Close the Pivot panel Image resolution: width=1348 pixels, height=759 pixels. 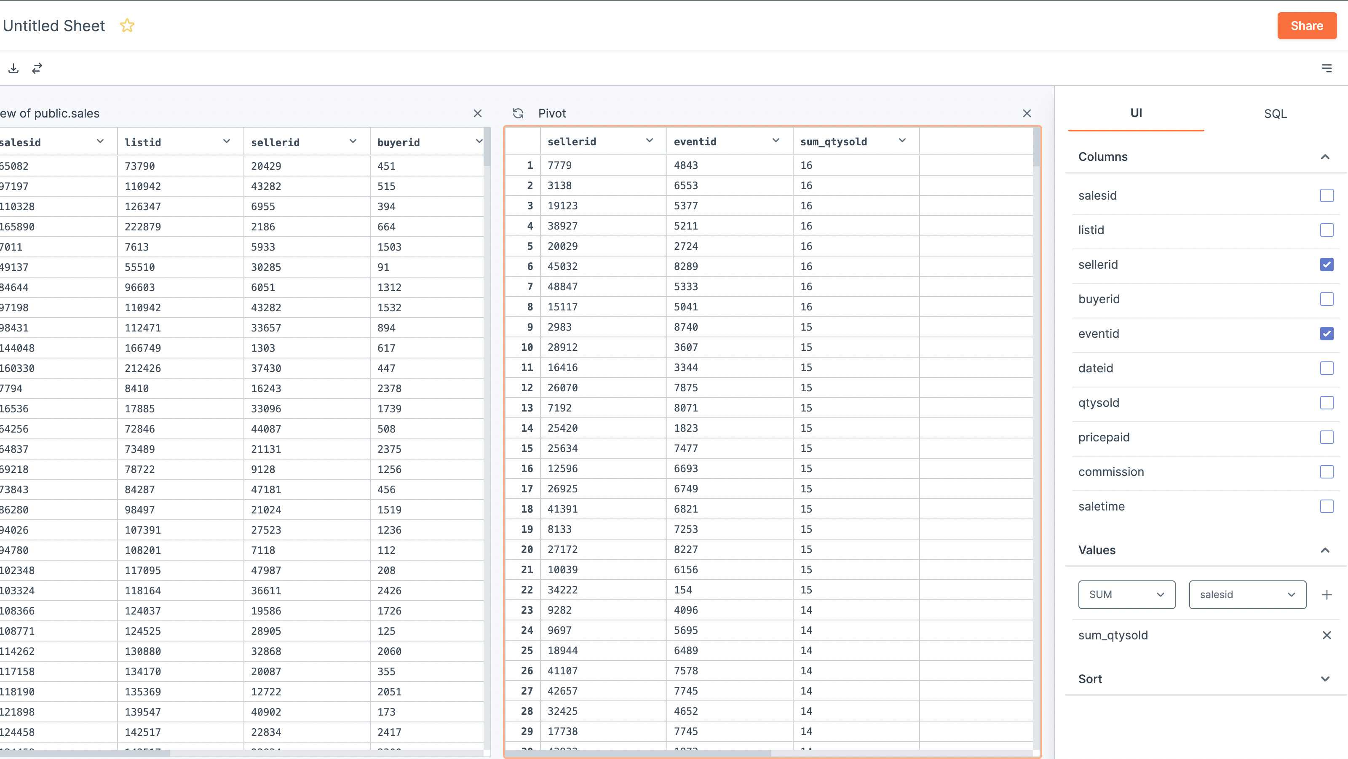[1027, 113]
